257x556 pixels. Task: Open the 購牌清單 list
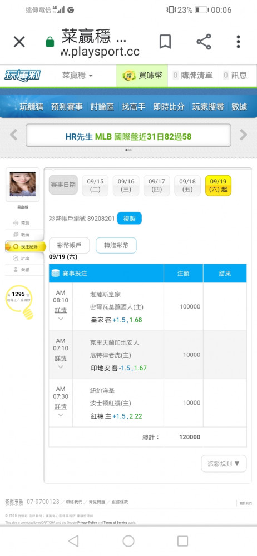[192, 76]
